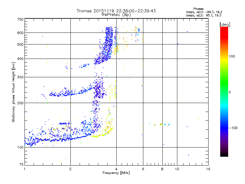Click the y-axis tick label "75"
The width and height of the screenshot is (245, 184).
(21, 164)
